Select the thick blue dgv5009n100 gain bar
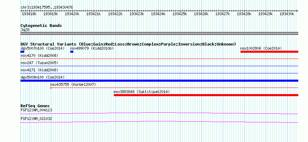The width and height of the screenshot is (308, 142). (x=159, y=81)
